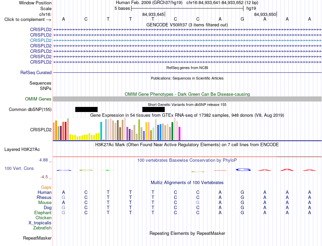Open the 100 Vert. Cons track label

click(19, 168)
